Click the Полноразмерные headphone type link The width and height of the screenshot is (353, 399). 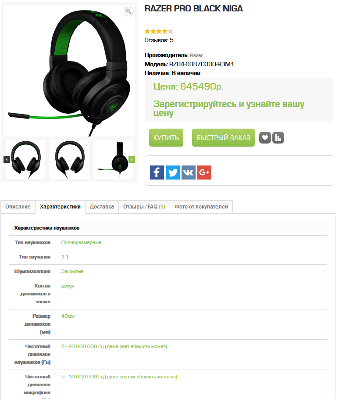click(81, 242)
